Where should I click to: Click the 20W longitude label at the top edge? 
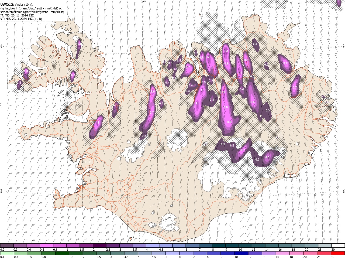[143, 1]
